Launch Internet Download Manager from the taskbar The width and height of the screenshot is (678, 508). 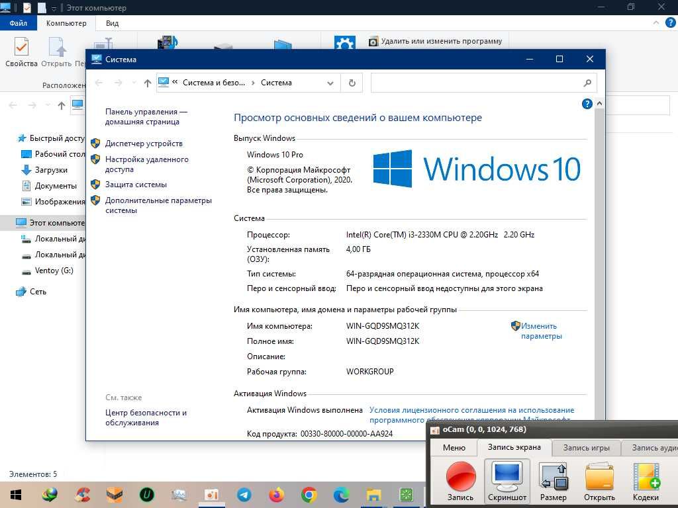[50, 495]
